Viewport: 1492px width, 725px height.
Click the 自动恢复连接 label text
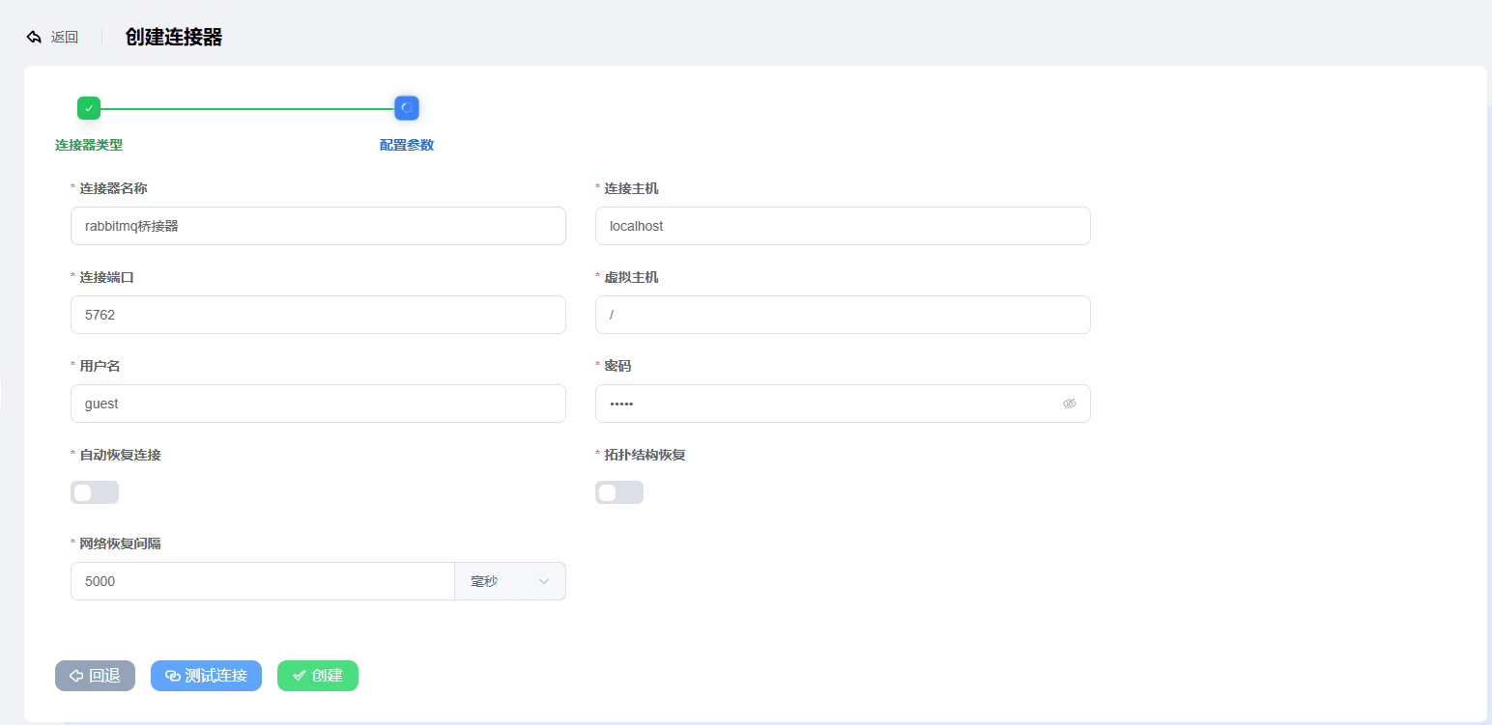coord(120,455)
